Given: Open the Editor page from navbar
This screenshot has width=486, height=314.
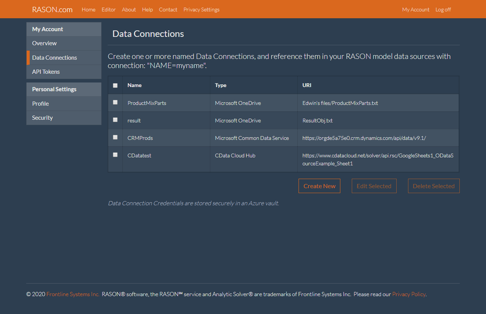Looking at the screenshot, I should click(x=109, y=10).
